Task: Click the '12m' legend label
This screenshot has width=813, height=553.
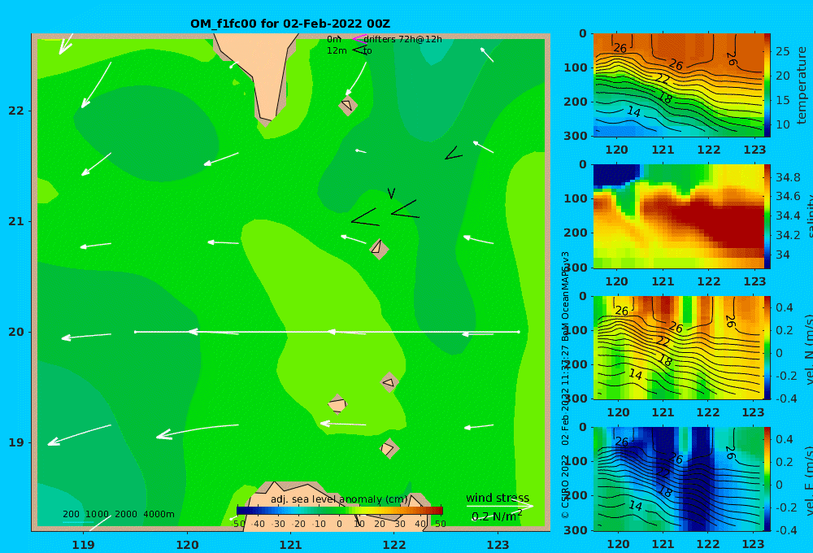Action: (337, 51)
